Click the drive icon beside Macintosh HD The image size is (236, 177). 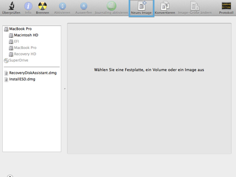(x=11, y=35)
